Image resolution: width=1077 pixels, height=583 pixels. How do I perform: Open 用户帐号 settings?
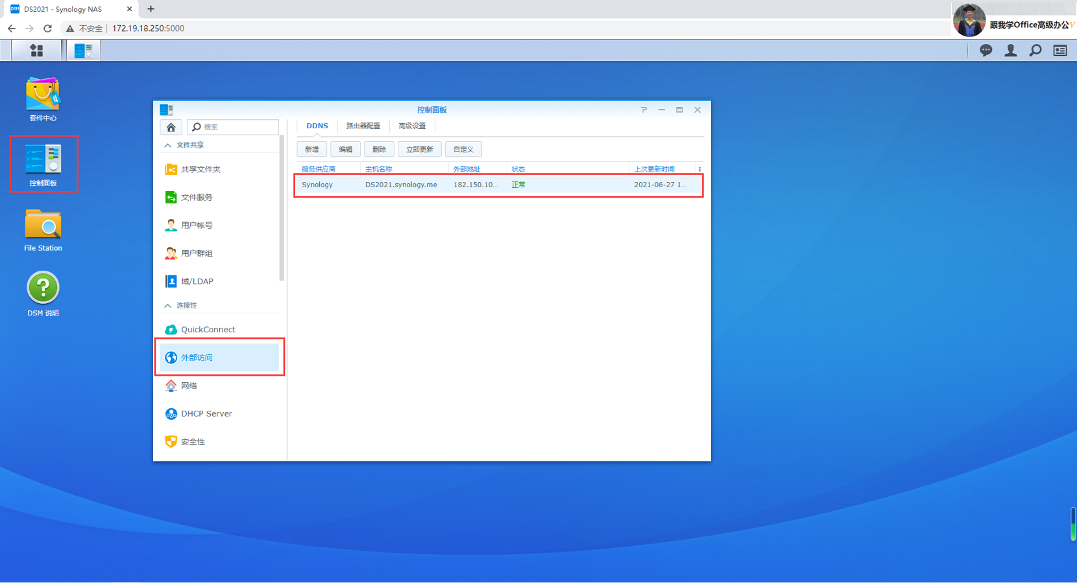pyautogui.click(x=219, y=225)
